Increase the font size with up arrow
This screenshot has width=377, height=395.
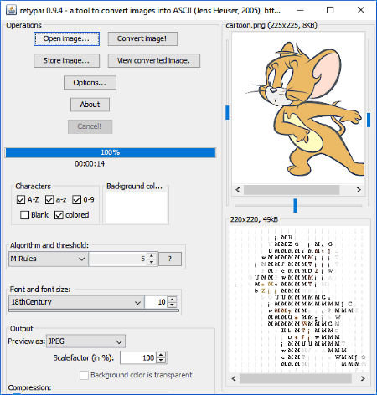pyautogui.click(x=173, y=299)
